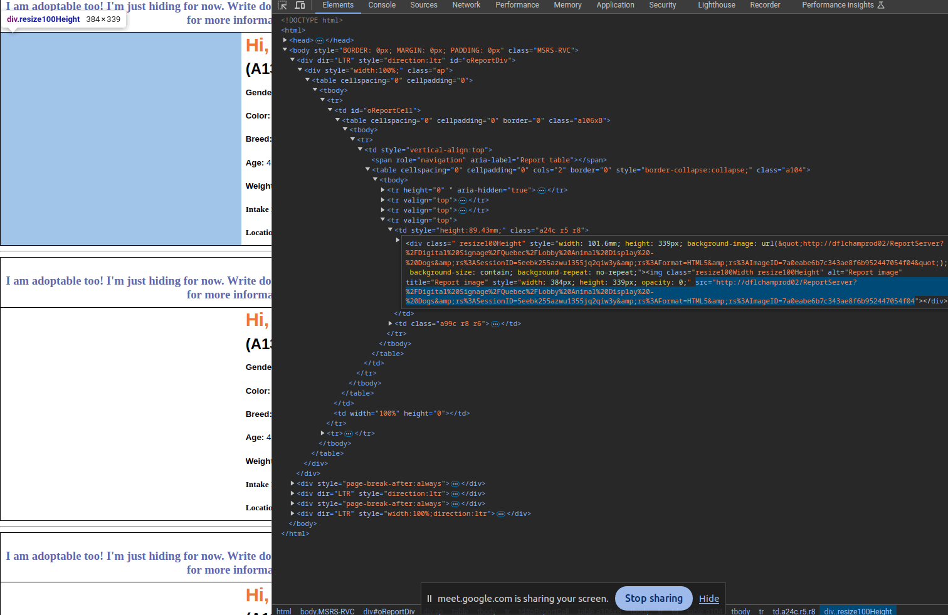Hide the screen-sharing notification bar

[709, 599]
